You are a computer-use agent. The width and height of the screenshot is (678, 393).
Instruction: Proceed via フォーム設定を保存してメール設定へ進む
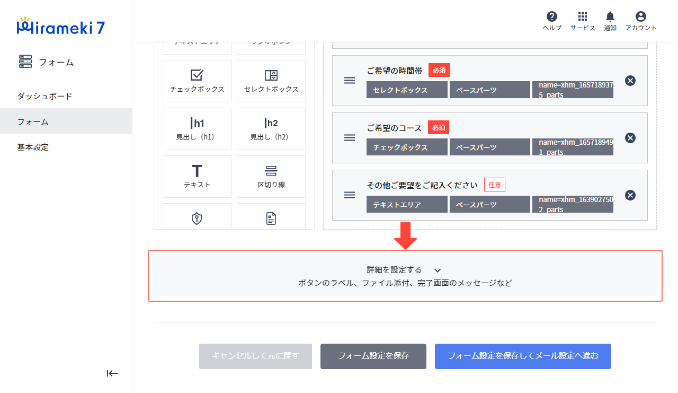(x=523, y=356)
